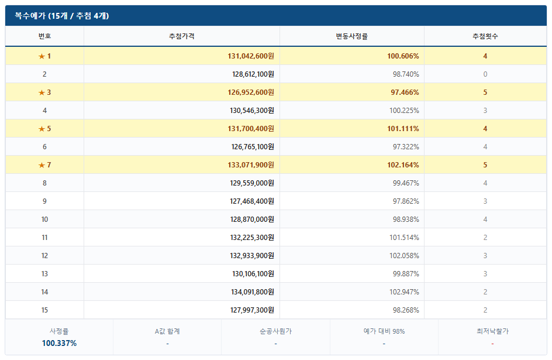
Task: Click the 사정률 100.337% summary value
Action: coord(59,343)
